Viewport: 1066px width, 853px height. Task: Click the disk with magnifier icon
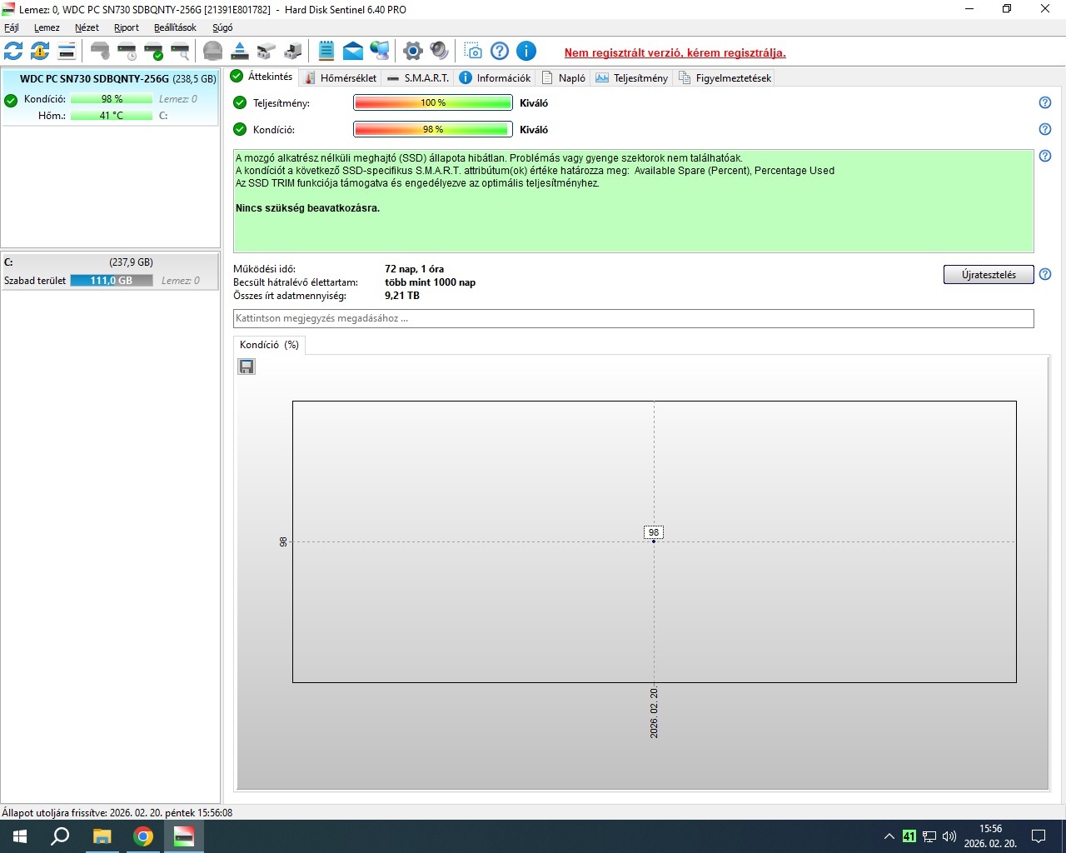pyautogui.click(x=180, y=52)
